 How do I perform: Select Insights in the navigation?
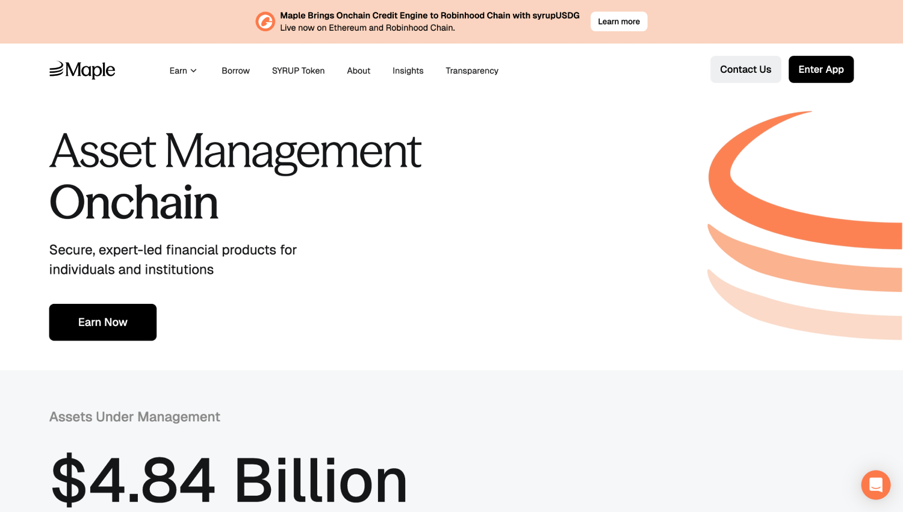[408, 70]
